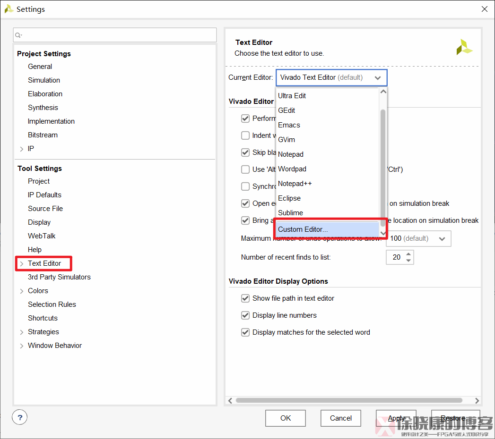Toggle Open editor on simulation break checkbox
The width and height of the screenshot is (495, 439).
coord(245,203)
